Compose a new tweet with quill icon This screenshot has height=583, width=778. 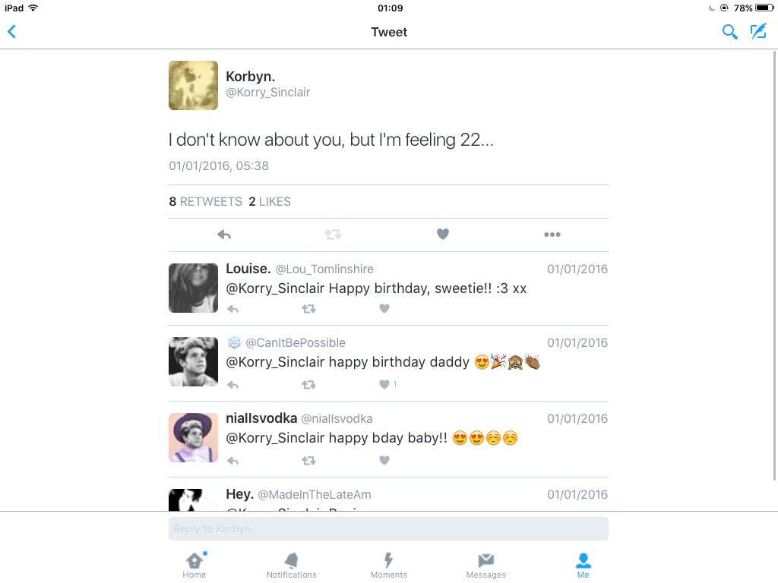759,31
